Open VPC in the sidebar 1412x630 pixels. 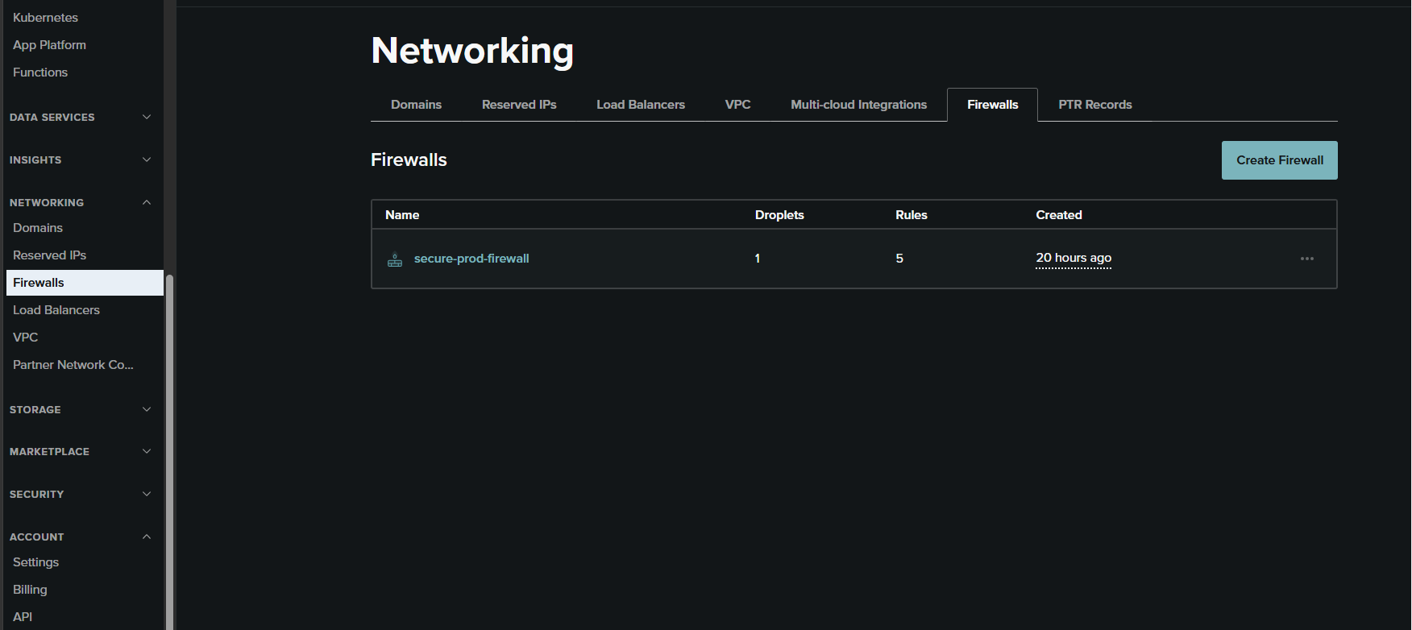click(x=25, y=338)
